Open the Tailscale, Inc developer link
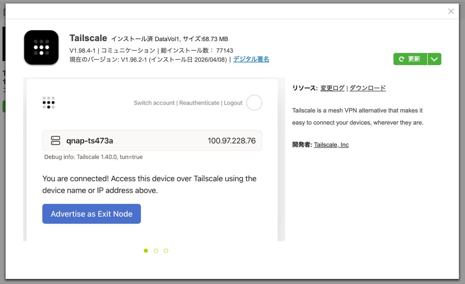This screenshot has height=284, width=465. 331,145
